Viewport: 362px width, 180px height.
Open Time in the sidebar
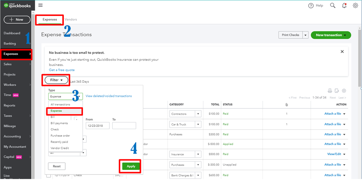pyautogui.click(x=7, y=95)
